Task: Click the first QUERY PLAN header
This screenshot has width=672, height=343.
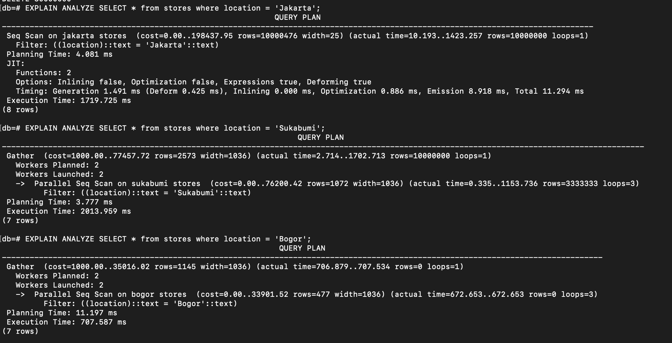Action: [297, 17]
